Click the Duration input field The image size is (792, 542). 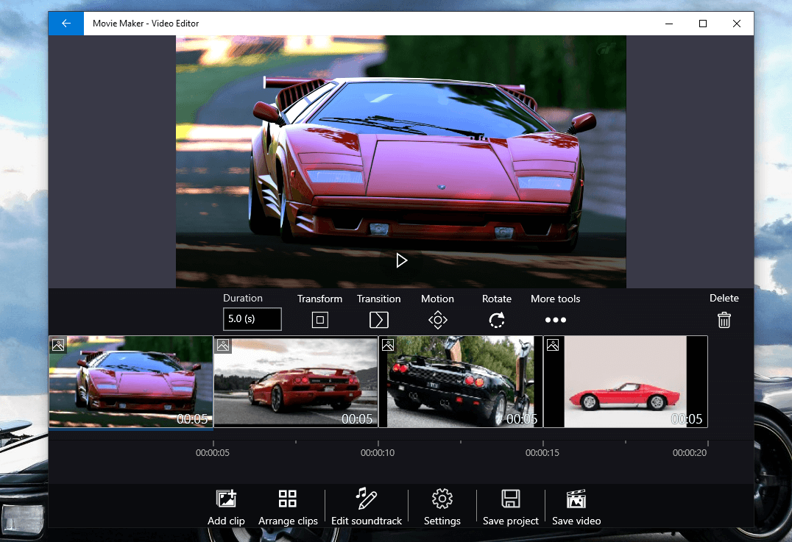[252, 319]
